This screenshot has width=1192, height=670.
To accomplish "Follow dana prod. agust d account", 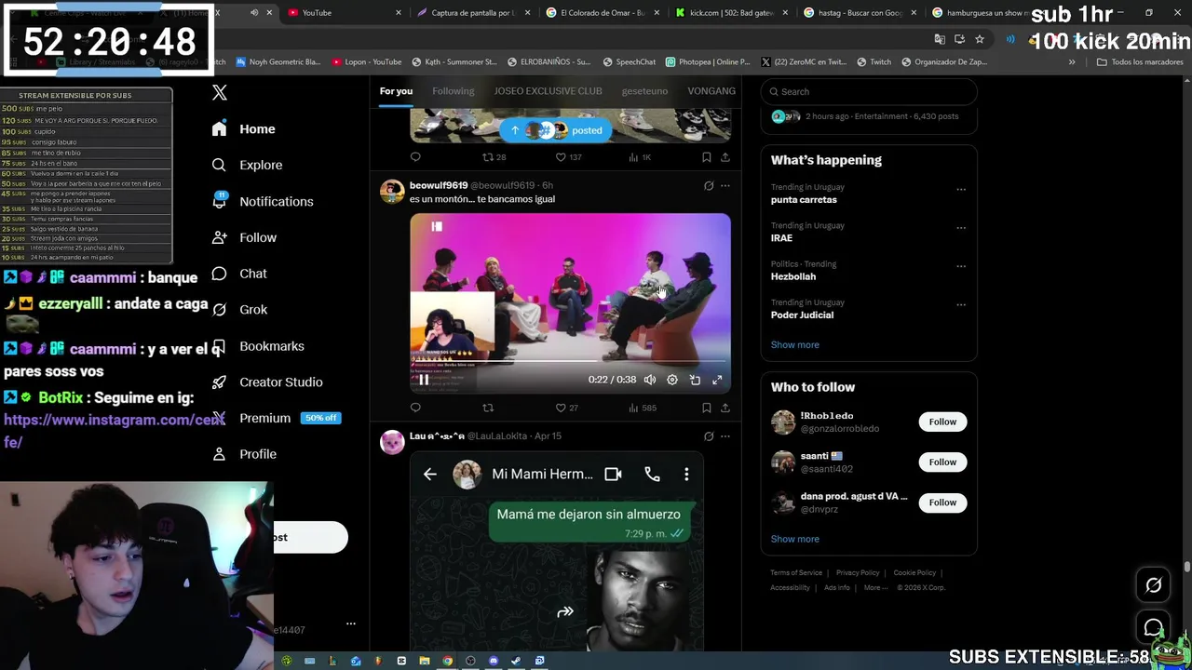I will (x=942, y=502).
